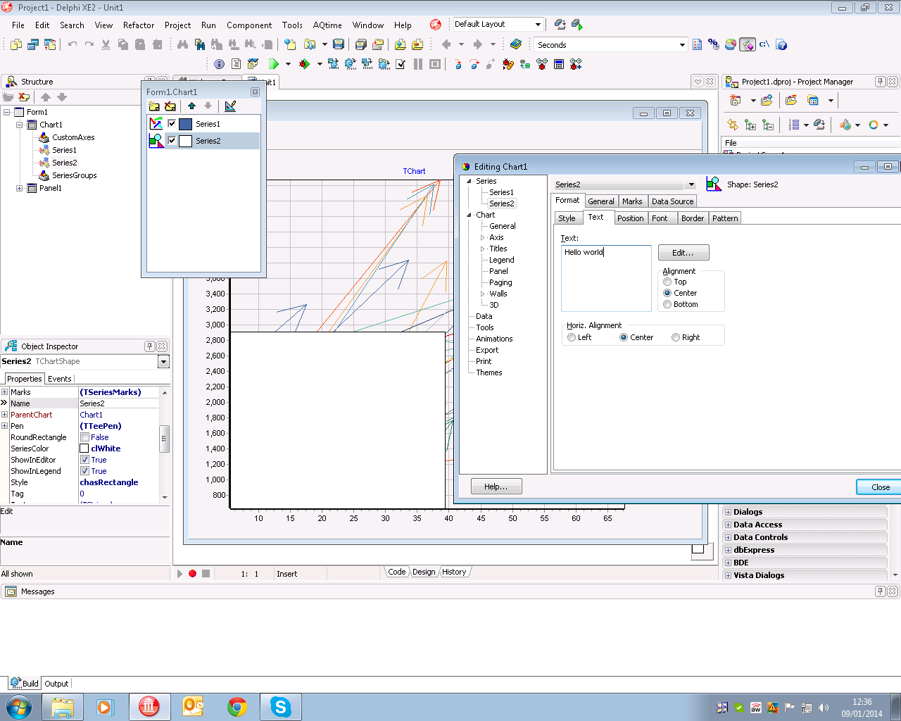Open the Default Layout dropdown
This screenshot has height=721, width=901.
[x=538, y=24]
